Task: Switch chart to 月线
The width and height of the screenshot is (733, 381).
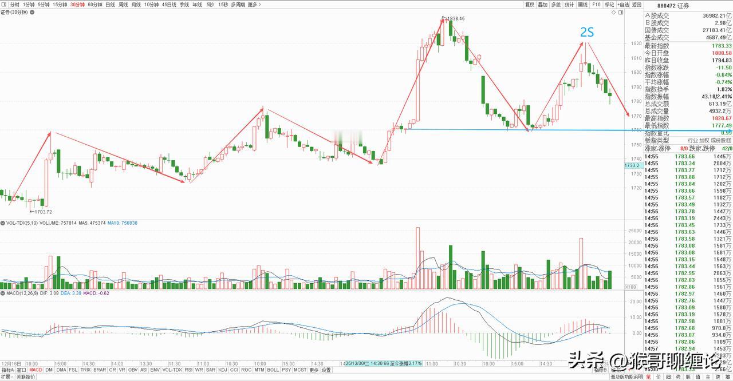Action: point(136,5)
